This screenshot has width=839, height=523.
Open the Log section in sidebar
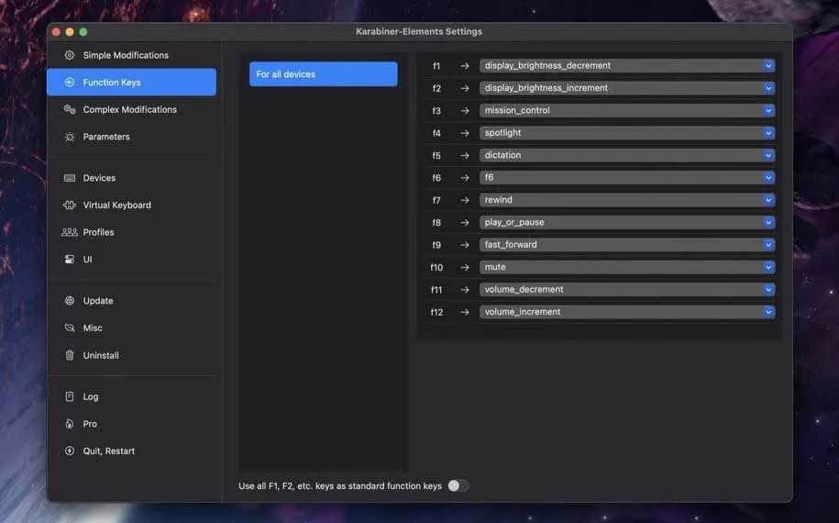(90, 396)
